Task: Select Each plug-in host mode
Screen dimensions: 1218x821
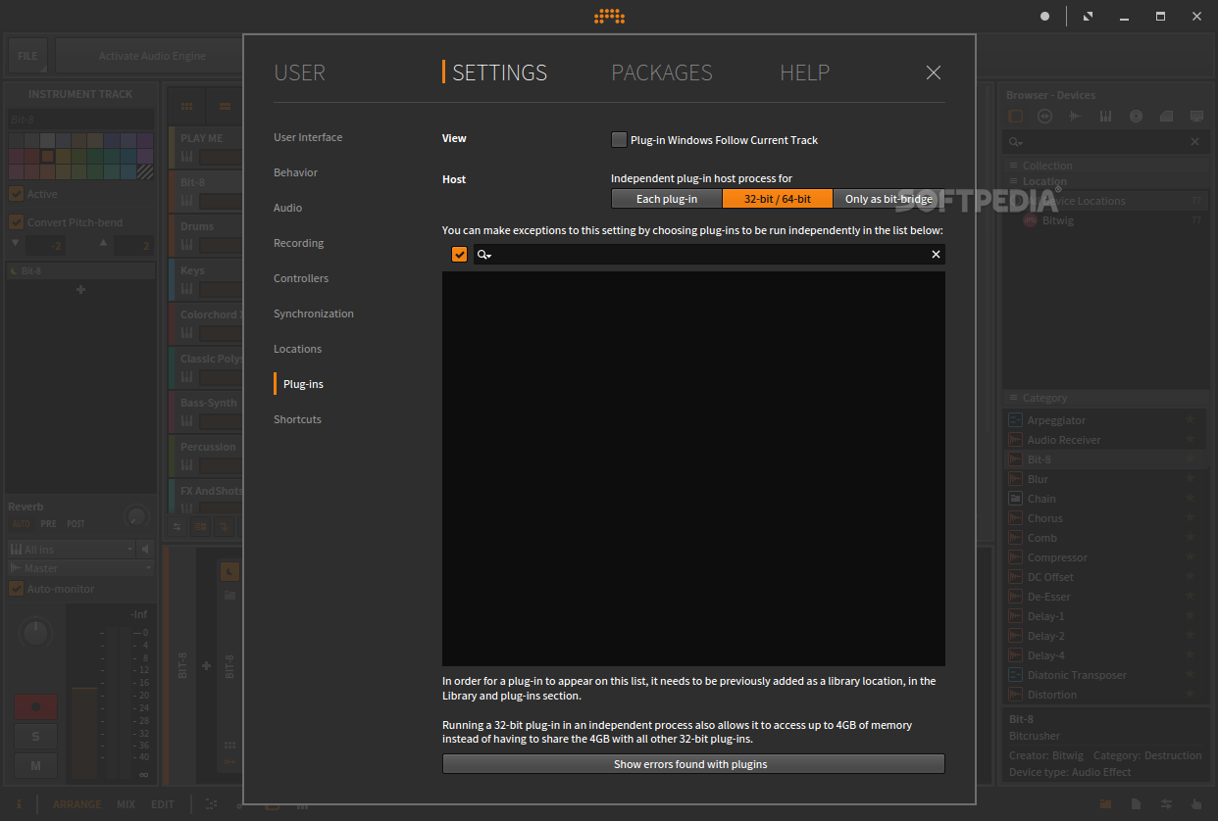Action: tap(667, 199)
